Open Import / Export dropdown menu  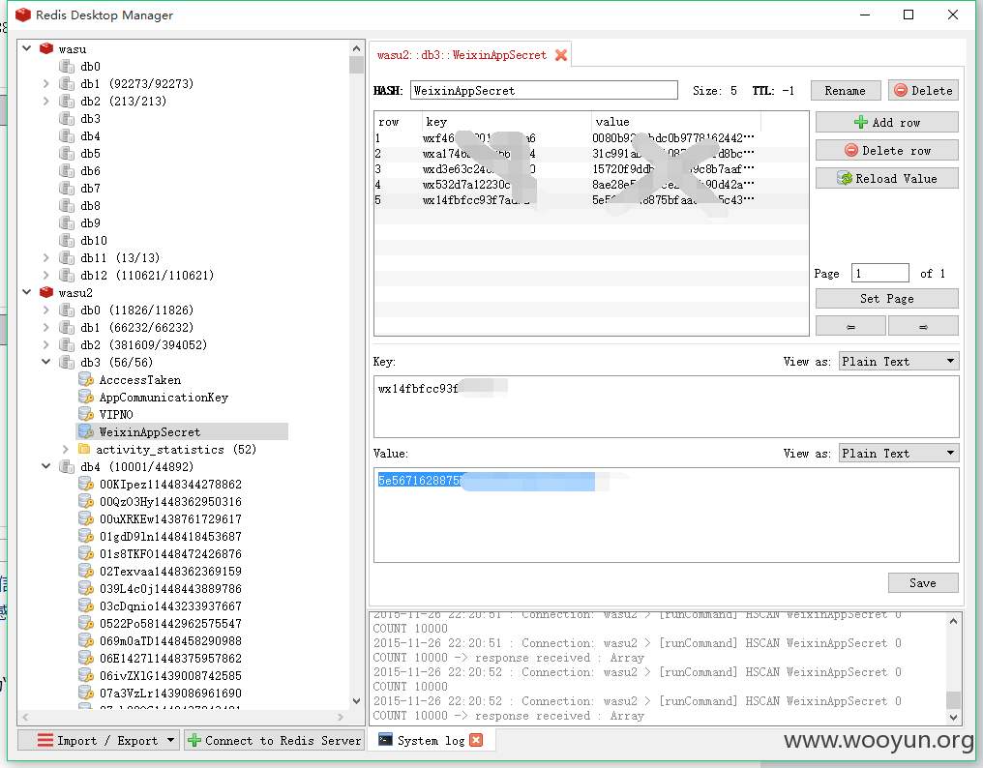click(x=99, y=740)
